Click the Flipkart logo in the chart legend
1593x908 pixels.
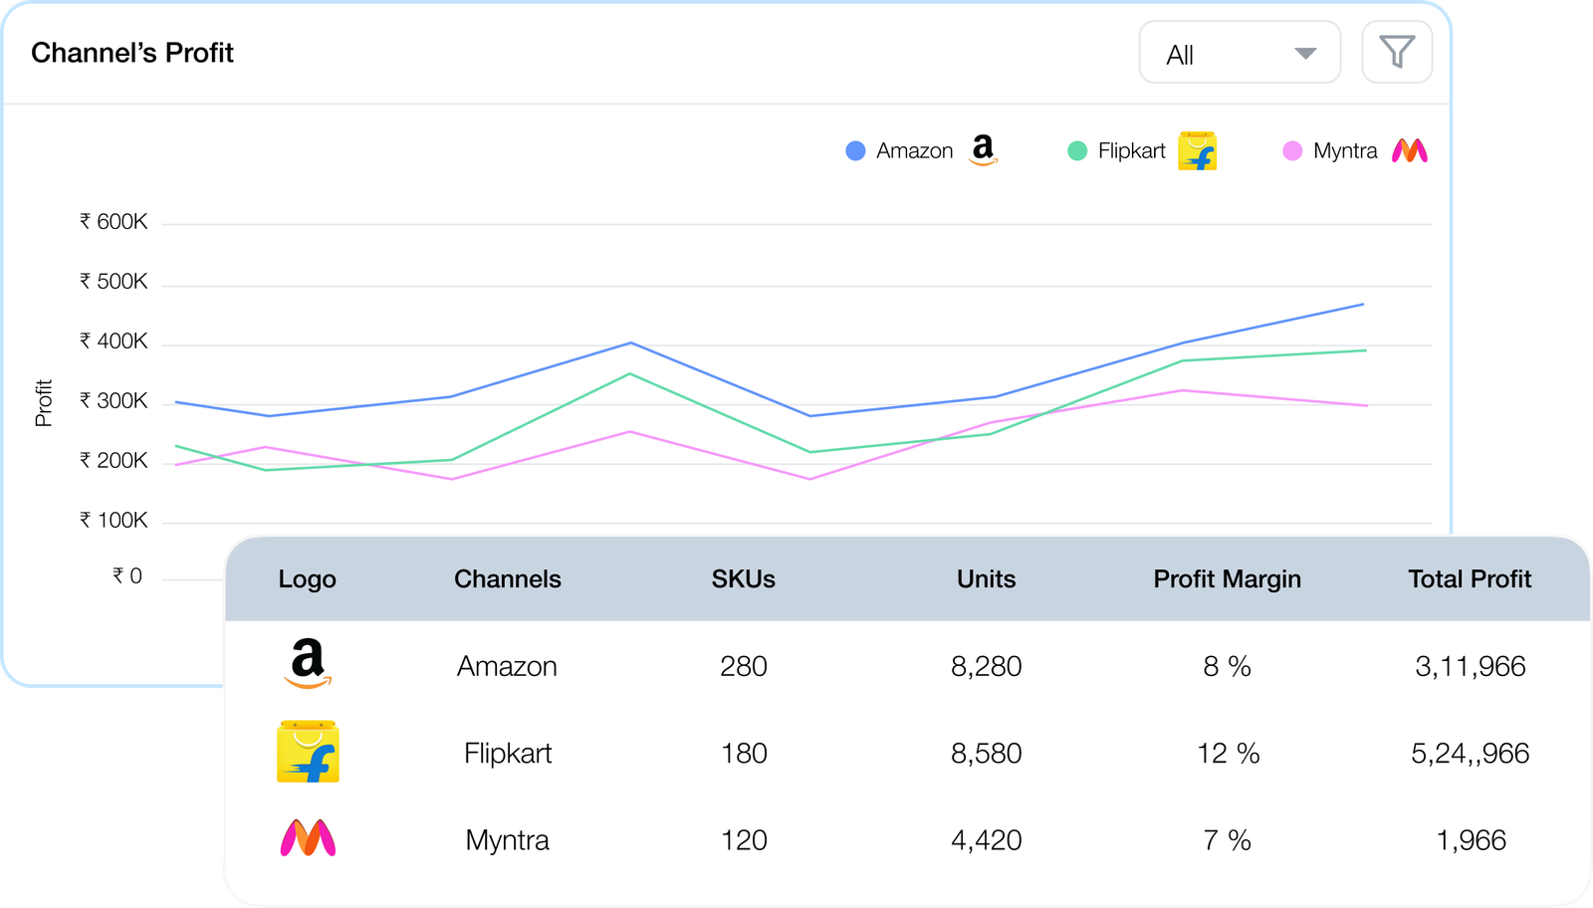tap(1197, 150)
